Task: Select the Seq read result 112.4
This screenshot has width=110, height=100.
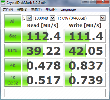Action: coord(43,36)
